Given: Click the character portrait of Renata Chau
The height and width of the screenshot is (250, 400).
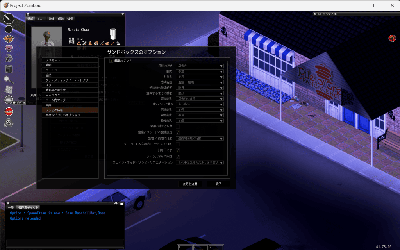Looking at the screenshot, I should (x=46, y=57).
